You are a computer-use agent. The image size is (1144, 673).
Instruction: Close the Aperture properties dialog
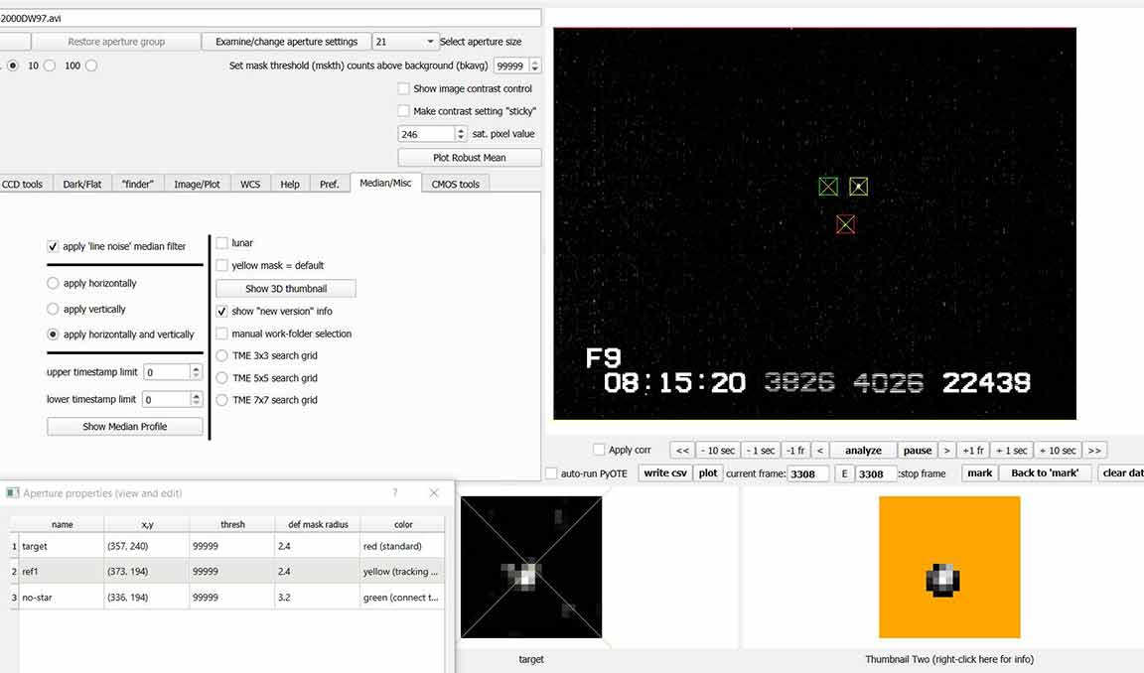point(434,493)
